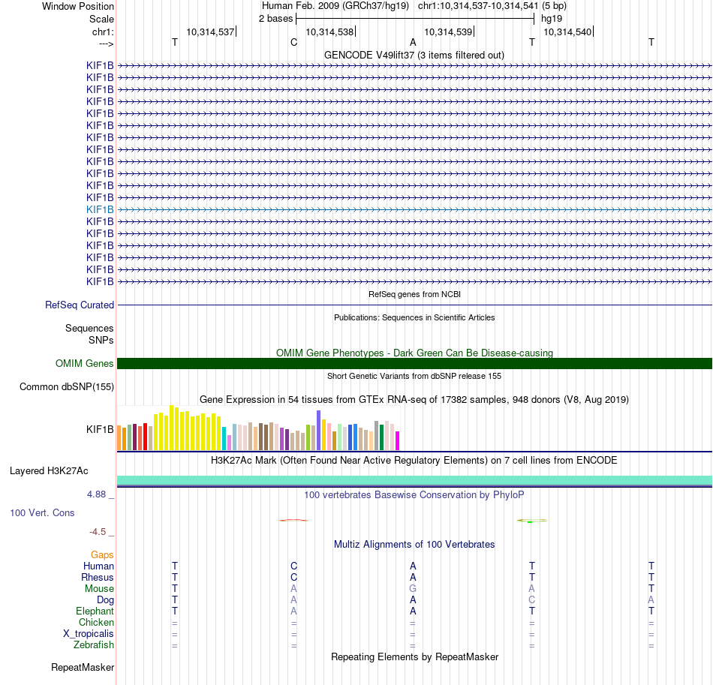713x685 pixels.
Task: Select the Human species row label
Action: pos(98,566)
